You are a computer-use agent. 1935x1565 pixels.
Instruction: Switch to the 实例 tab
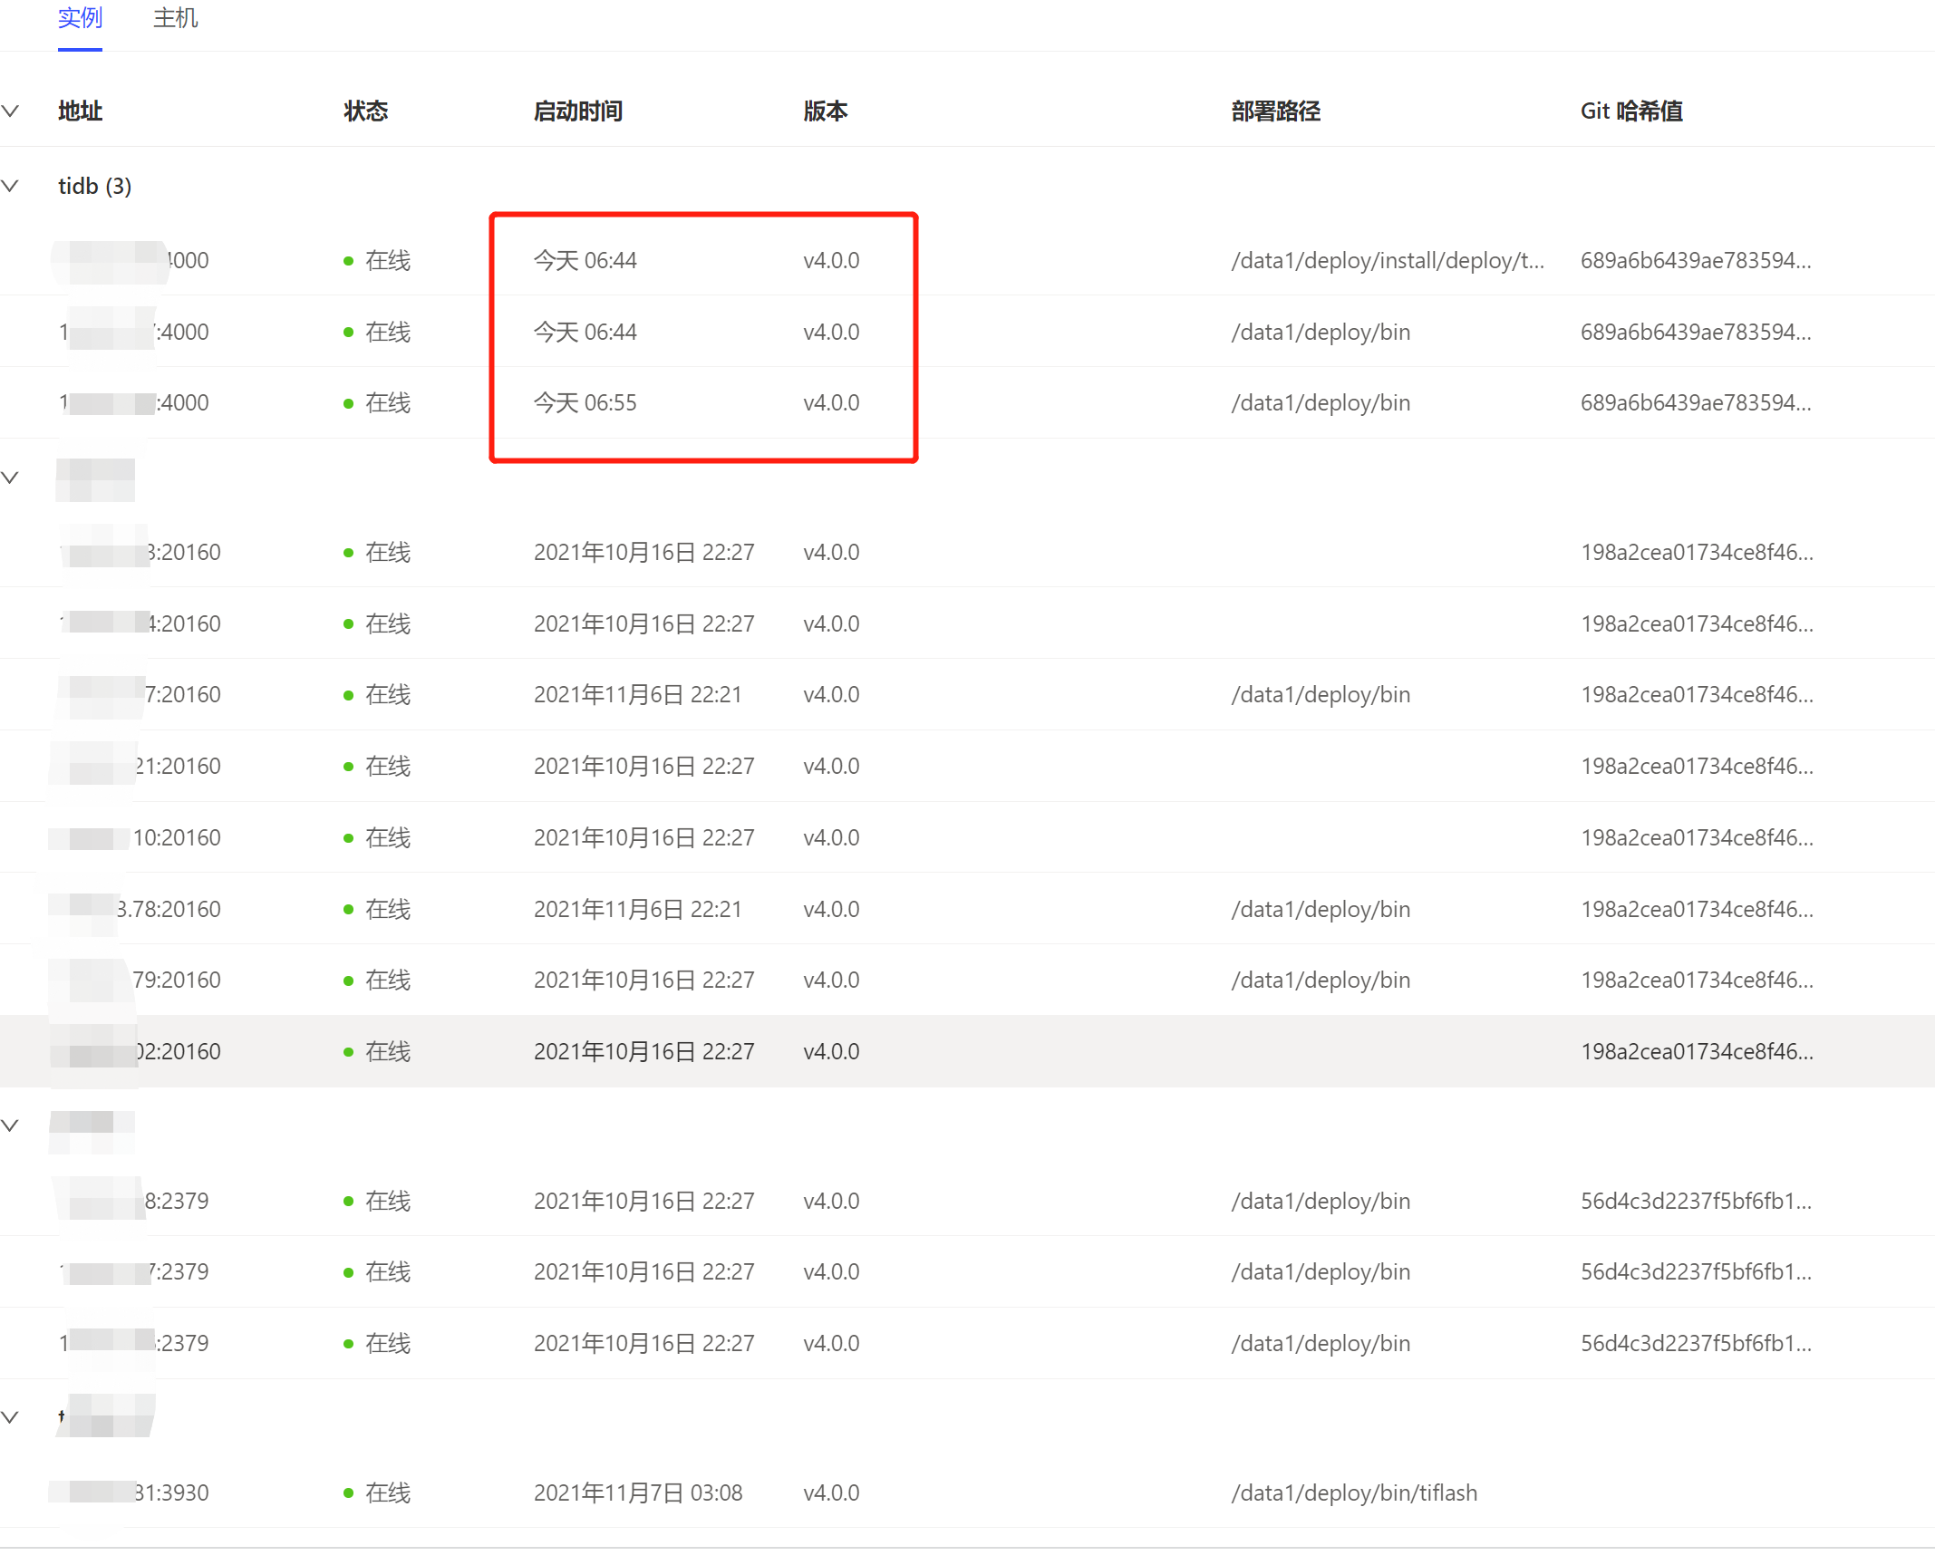(80, 18)
